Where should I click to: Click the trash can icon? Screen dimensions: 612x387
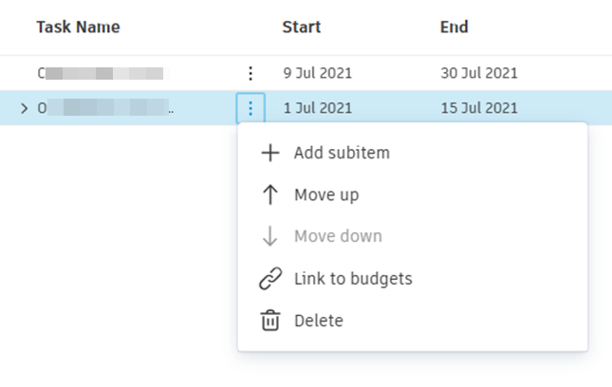pos(270,321)
